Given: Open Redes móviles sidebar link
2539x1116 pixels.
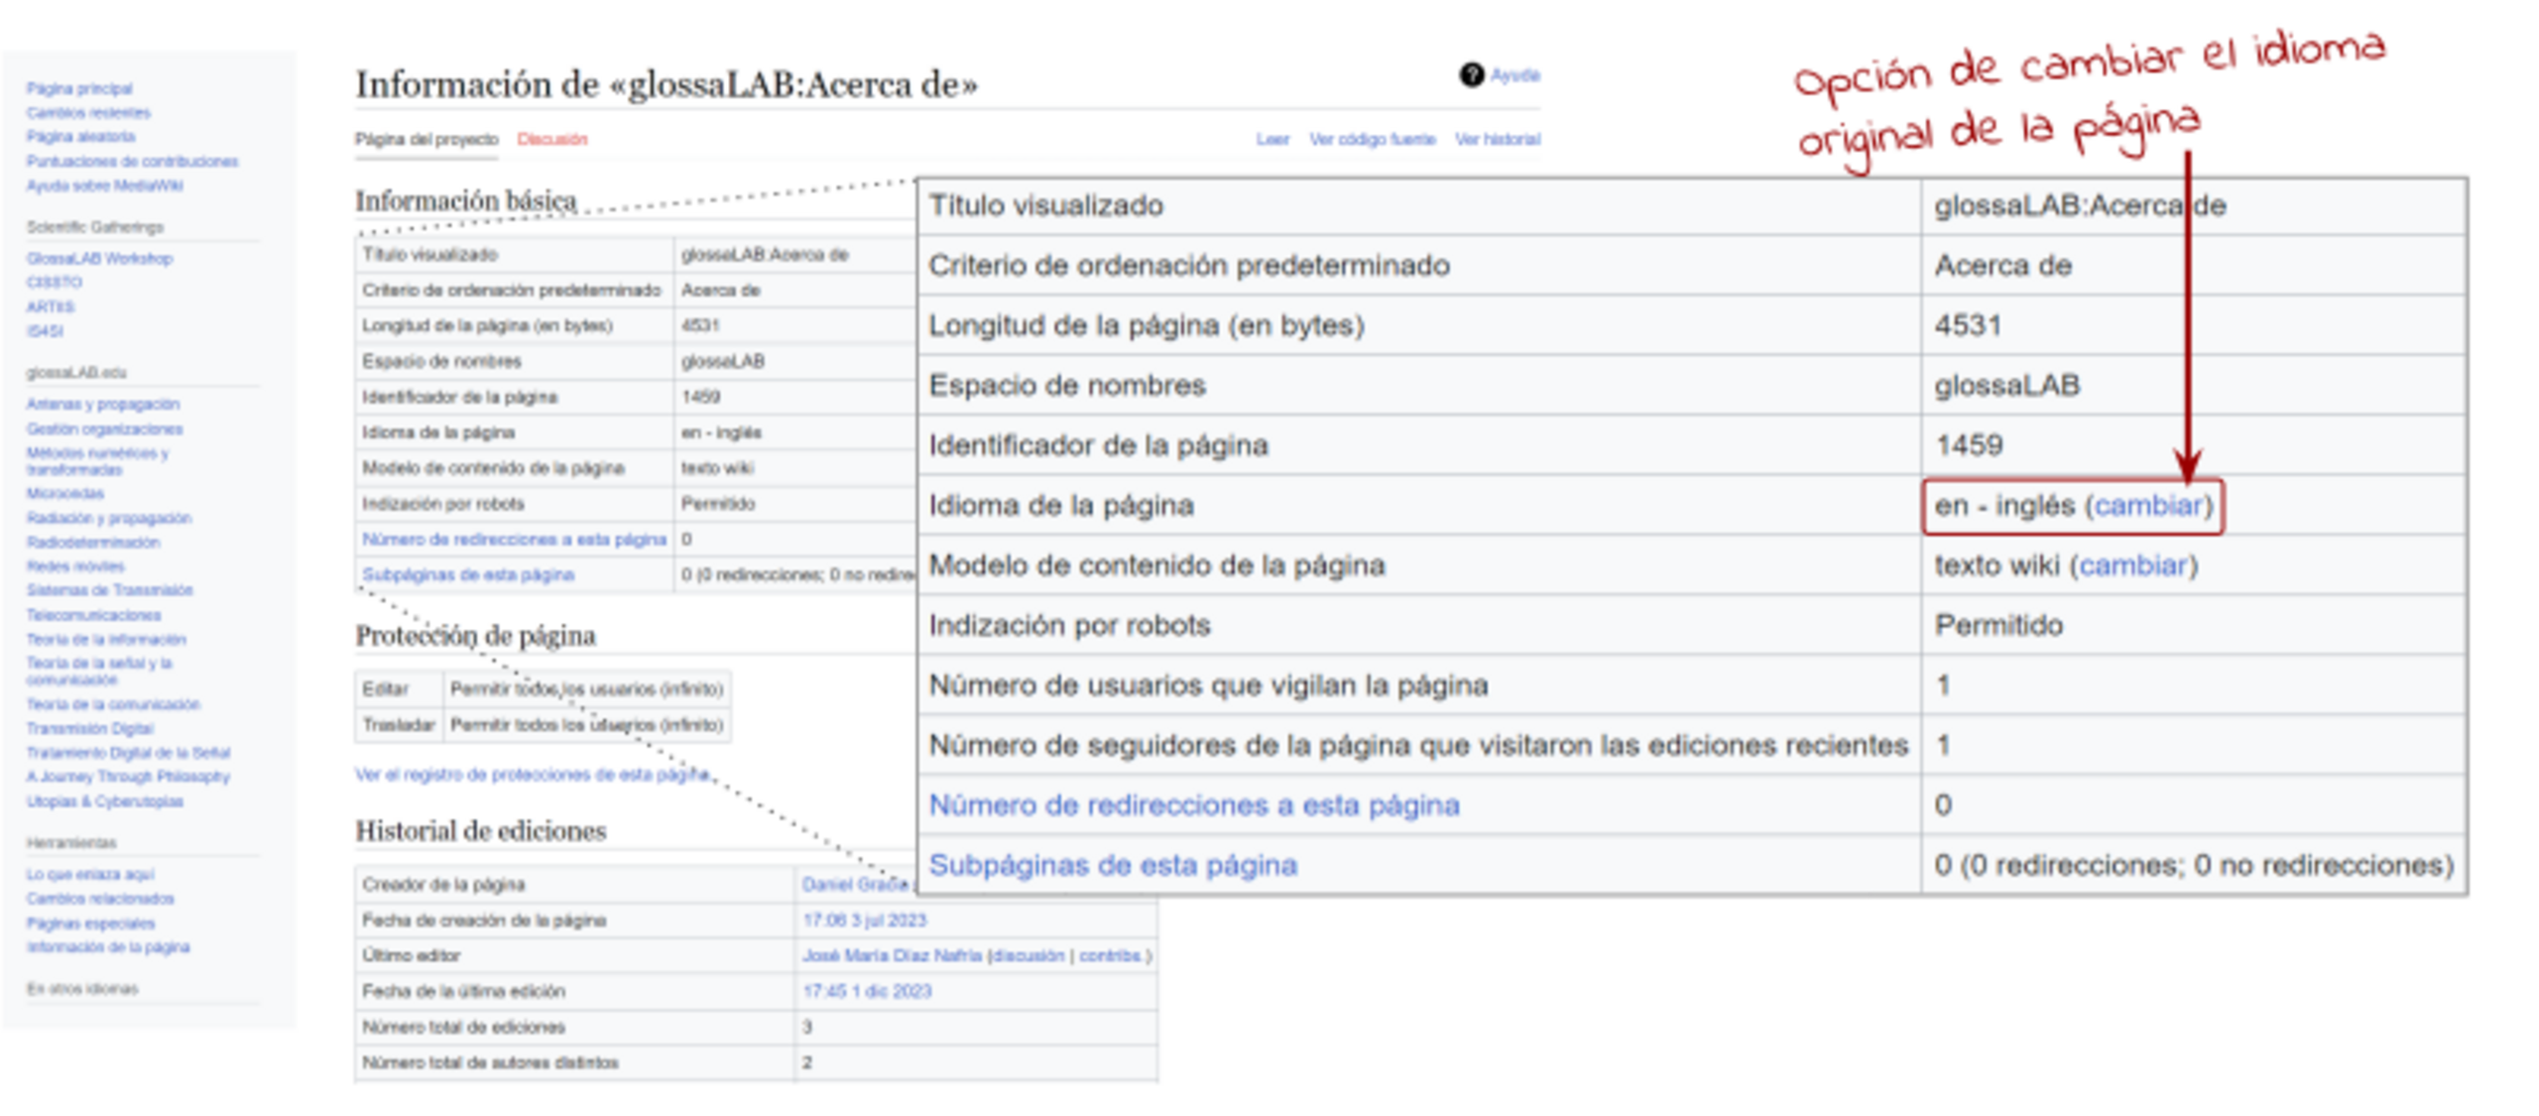Looking at the screenshot, I should pyautogui.click(x=75, y=565).
